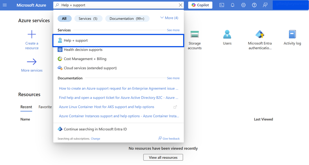Open the Azure Active Directory B2C support doc
Image resolution: width=309 pixels, height=165 pixels.
pos(118,98)
